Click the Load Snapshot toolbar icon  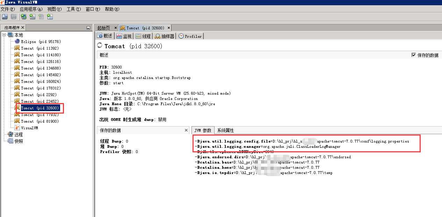click(x=5, y=16)
